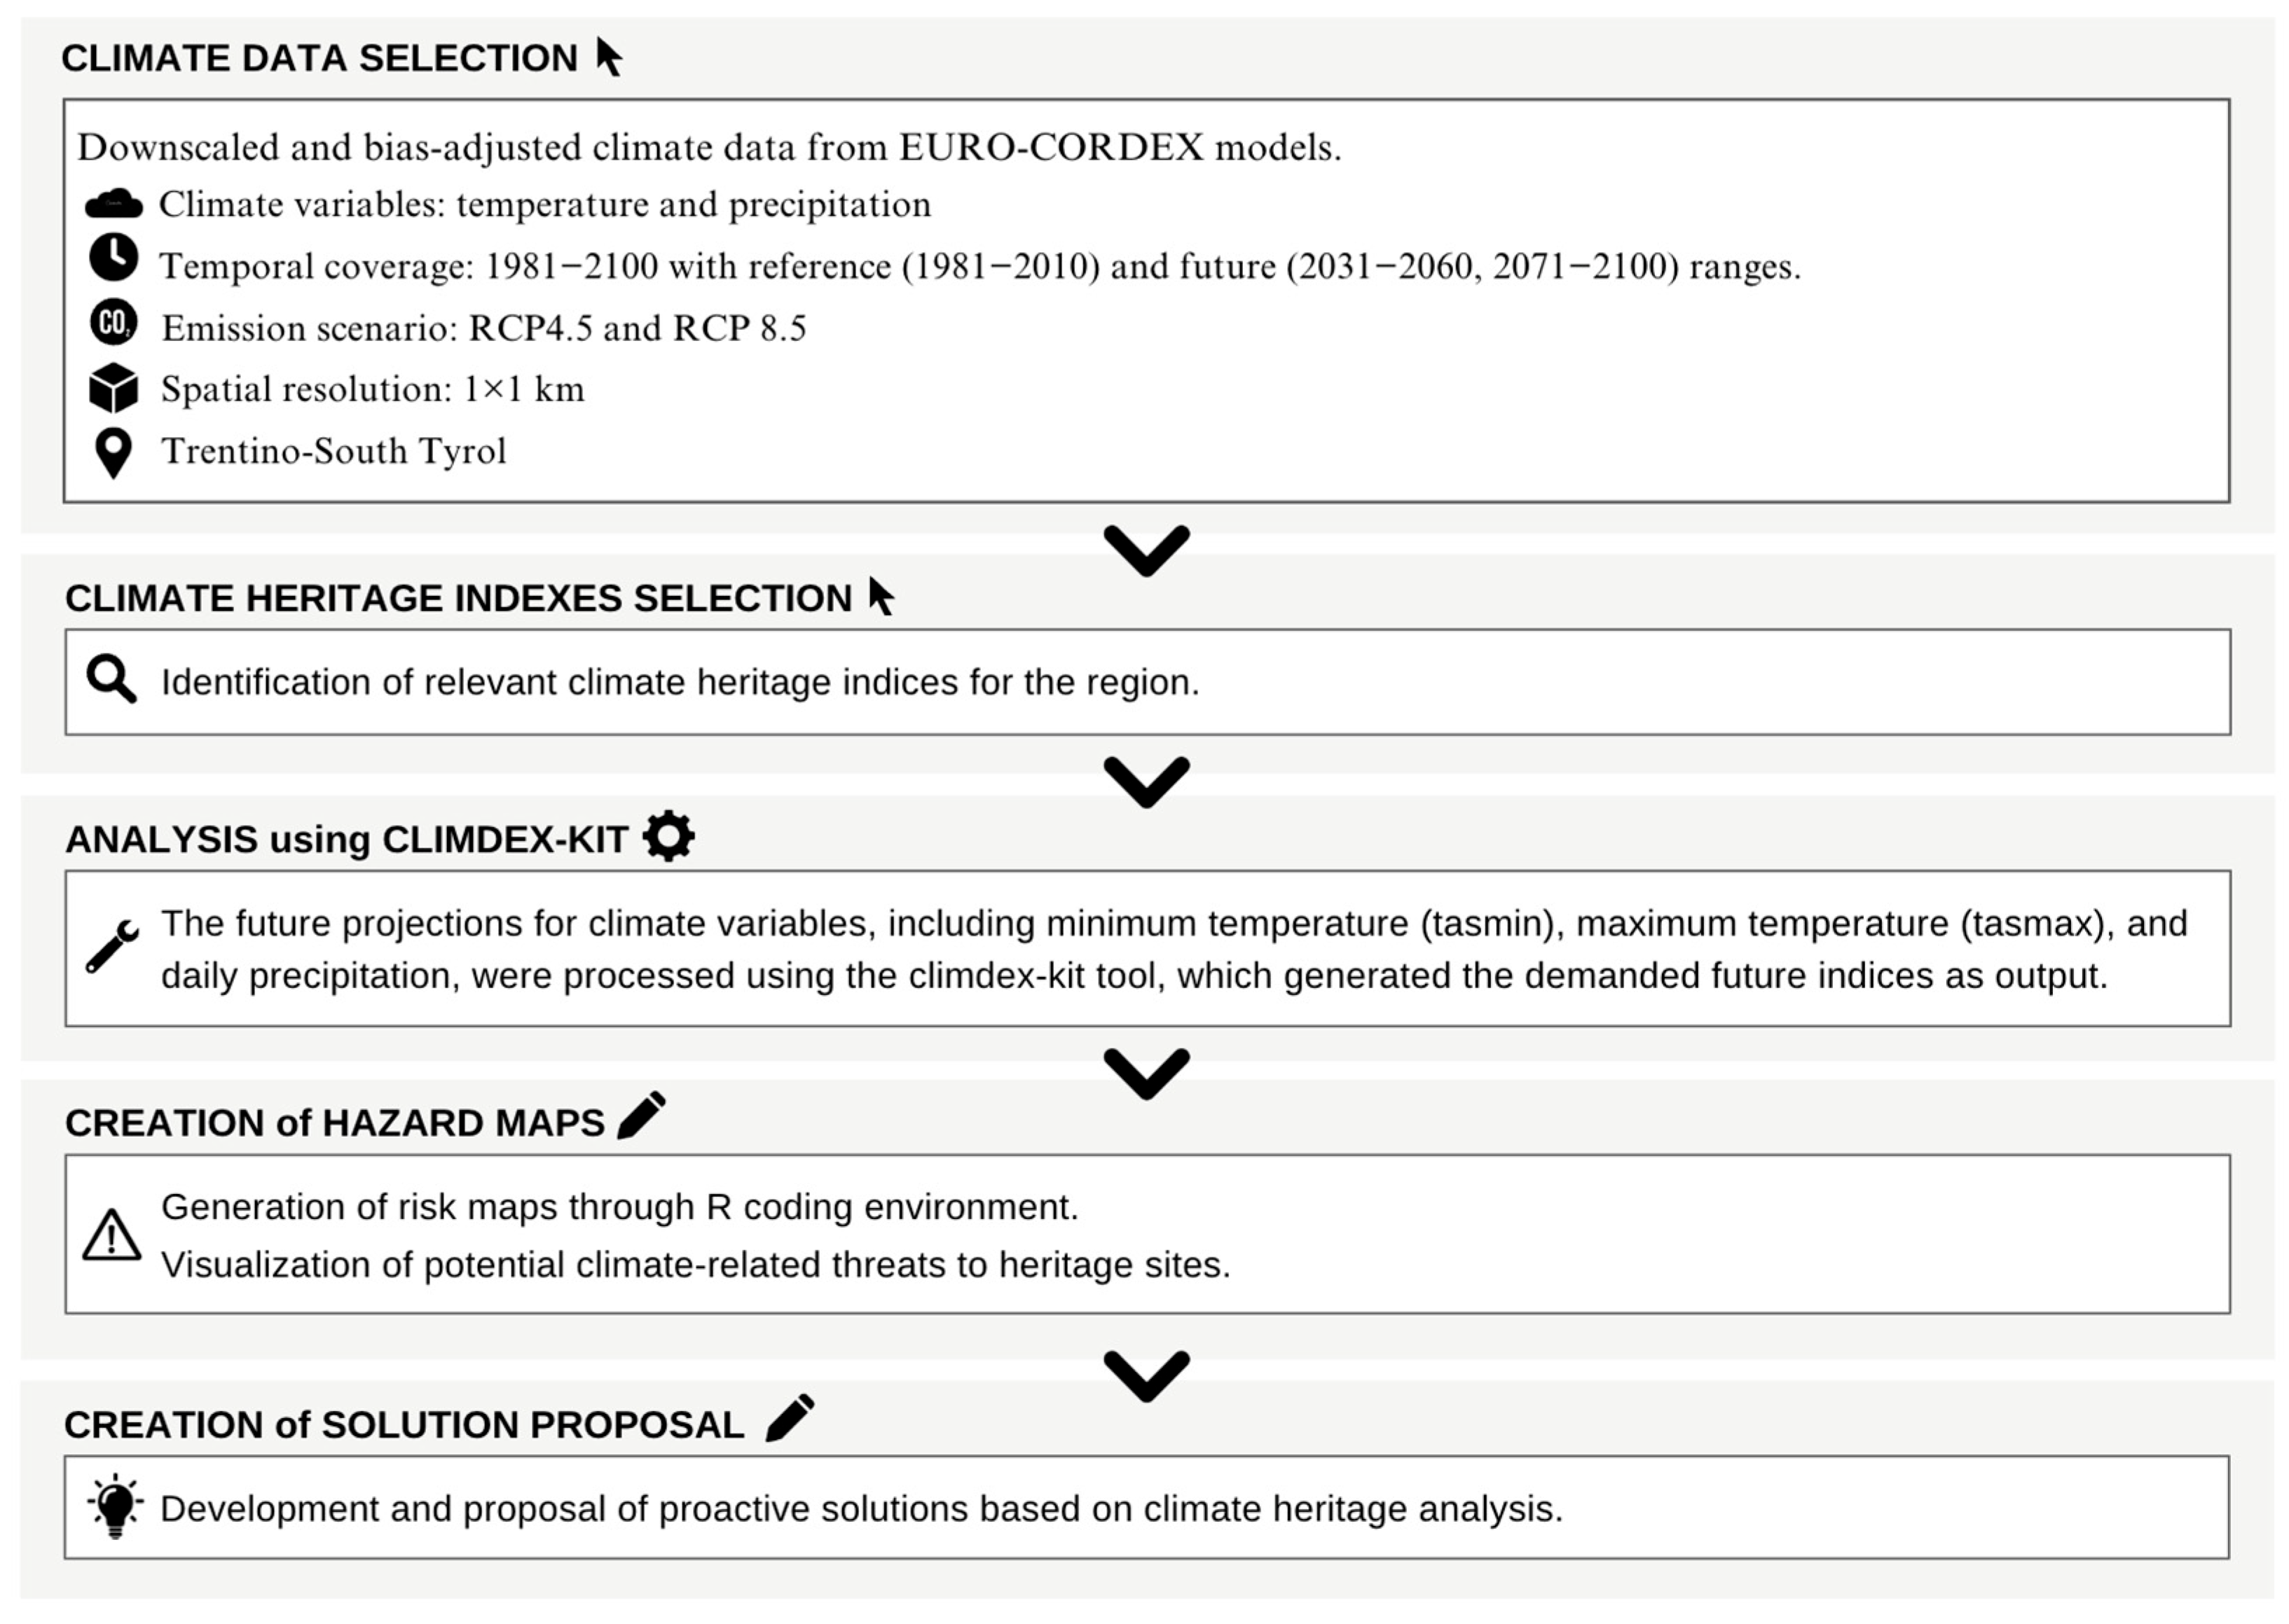Click the wrench icon in analysis box
Viewport: 2289px width, 1624px height.
point(112,946)
